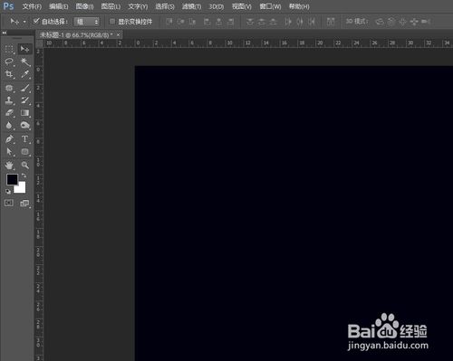Select the Rectangular Marquee tool
Viewport: 453px width, 361px height.
(x=9, y=49)
